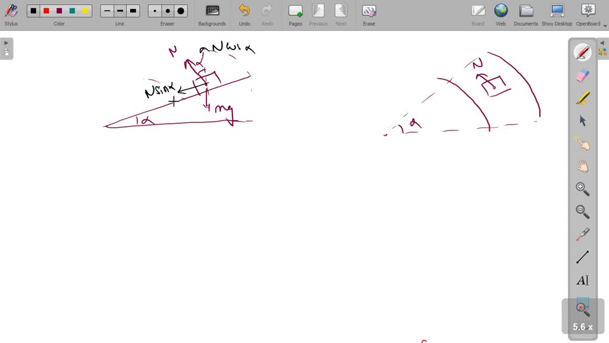Image resolution: width=609 pixels, height=343 pixels.
Task: Set the thickest line width
Action: click(x=133, y=11)
